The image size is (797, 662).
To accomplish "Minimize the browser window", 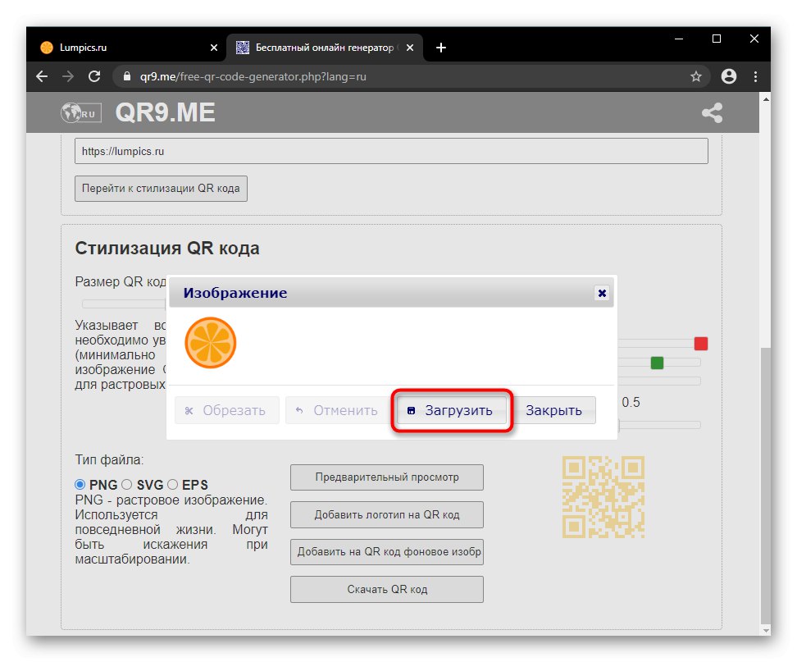I will pos(679,39).
